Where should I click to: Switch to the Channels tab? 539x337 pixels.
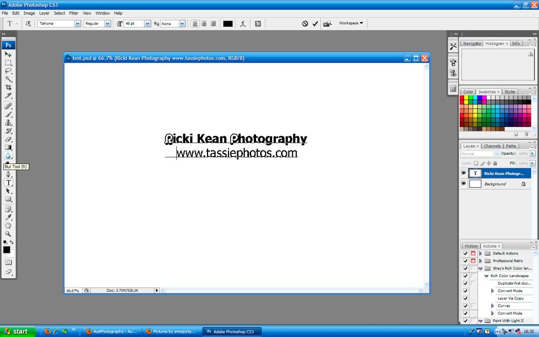click(x=492, y=146)
